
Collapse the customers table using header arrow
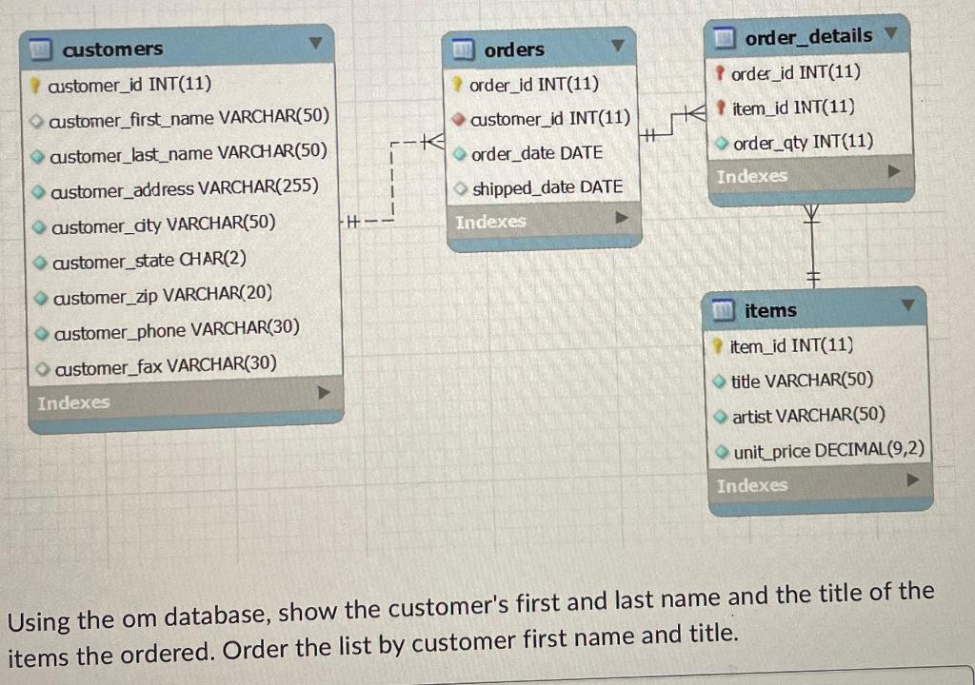pos(316,44)
